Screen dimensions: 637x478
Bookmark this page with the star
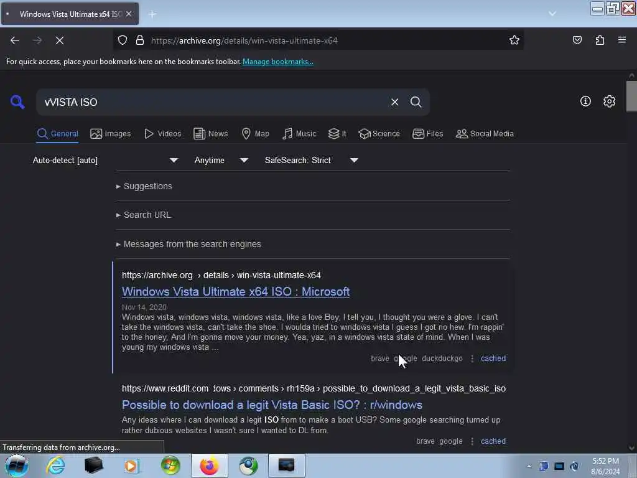click(x=514, y=40)
